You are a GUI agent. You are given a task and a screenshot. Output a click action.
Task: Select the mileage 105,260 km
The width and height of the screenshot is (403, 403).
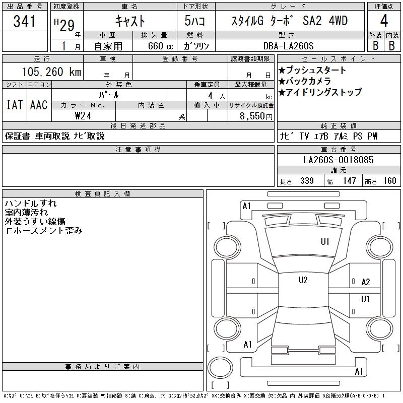point(51,72)
